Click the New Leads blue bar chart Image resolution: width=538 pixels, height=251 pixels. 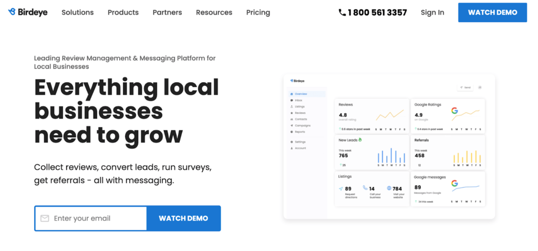[391, 156]
